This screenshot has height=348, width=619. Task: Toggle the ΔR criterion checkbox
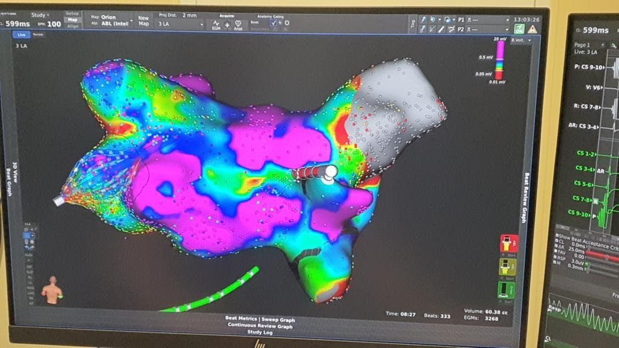click(556, 246)
